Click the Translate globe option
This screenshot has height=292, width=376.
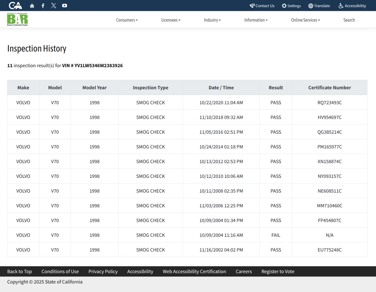coord(319,6)
